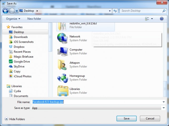This screenshot has height=126, width=169.
Task: Click the Homegroup name text
Action: pos(77,76)
